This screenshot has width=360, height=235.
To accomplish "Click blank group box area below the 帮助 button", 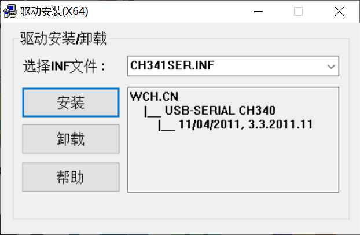I will (71, 204).
